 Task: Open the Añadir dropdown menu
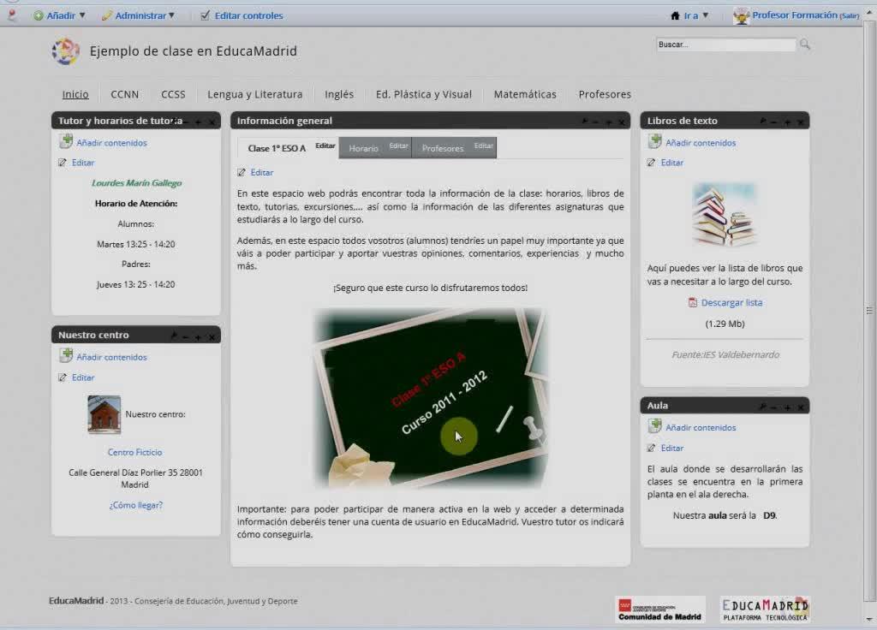pyautogui.click(x=59, y=15)
